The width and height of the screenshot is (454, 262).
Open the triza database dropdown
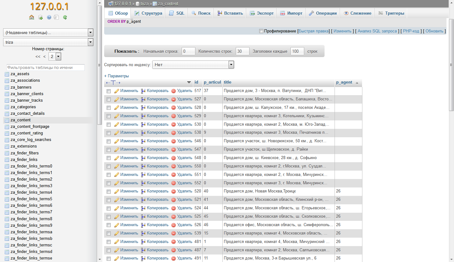tap(48, 42)
